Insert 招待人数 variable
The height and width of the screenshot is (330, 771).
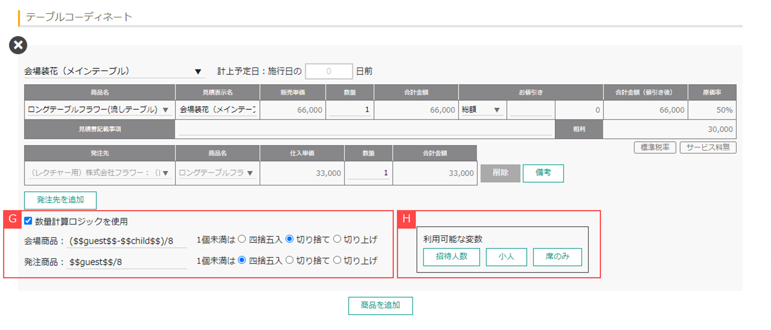click(451, 257)
